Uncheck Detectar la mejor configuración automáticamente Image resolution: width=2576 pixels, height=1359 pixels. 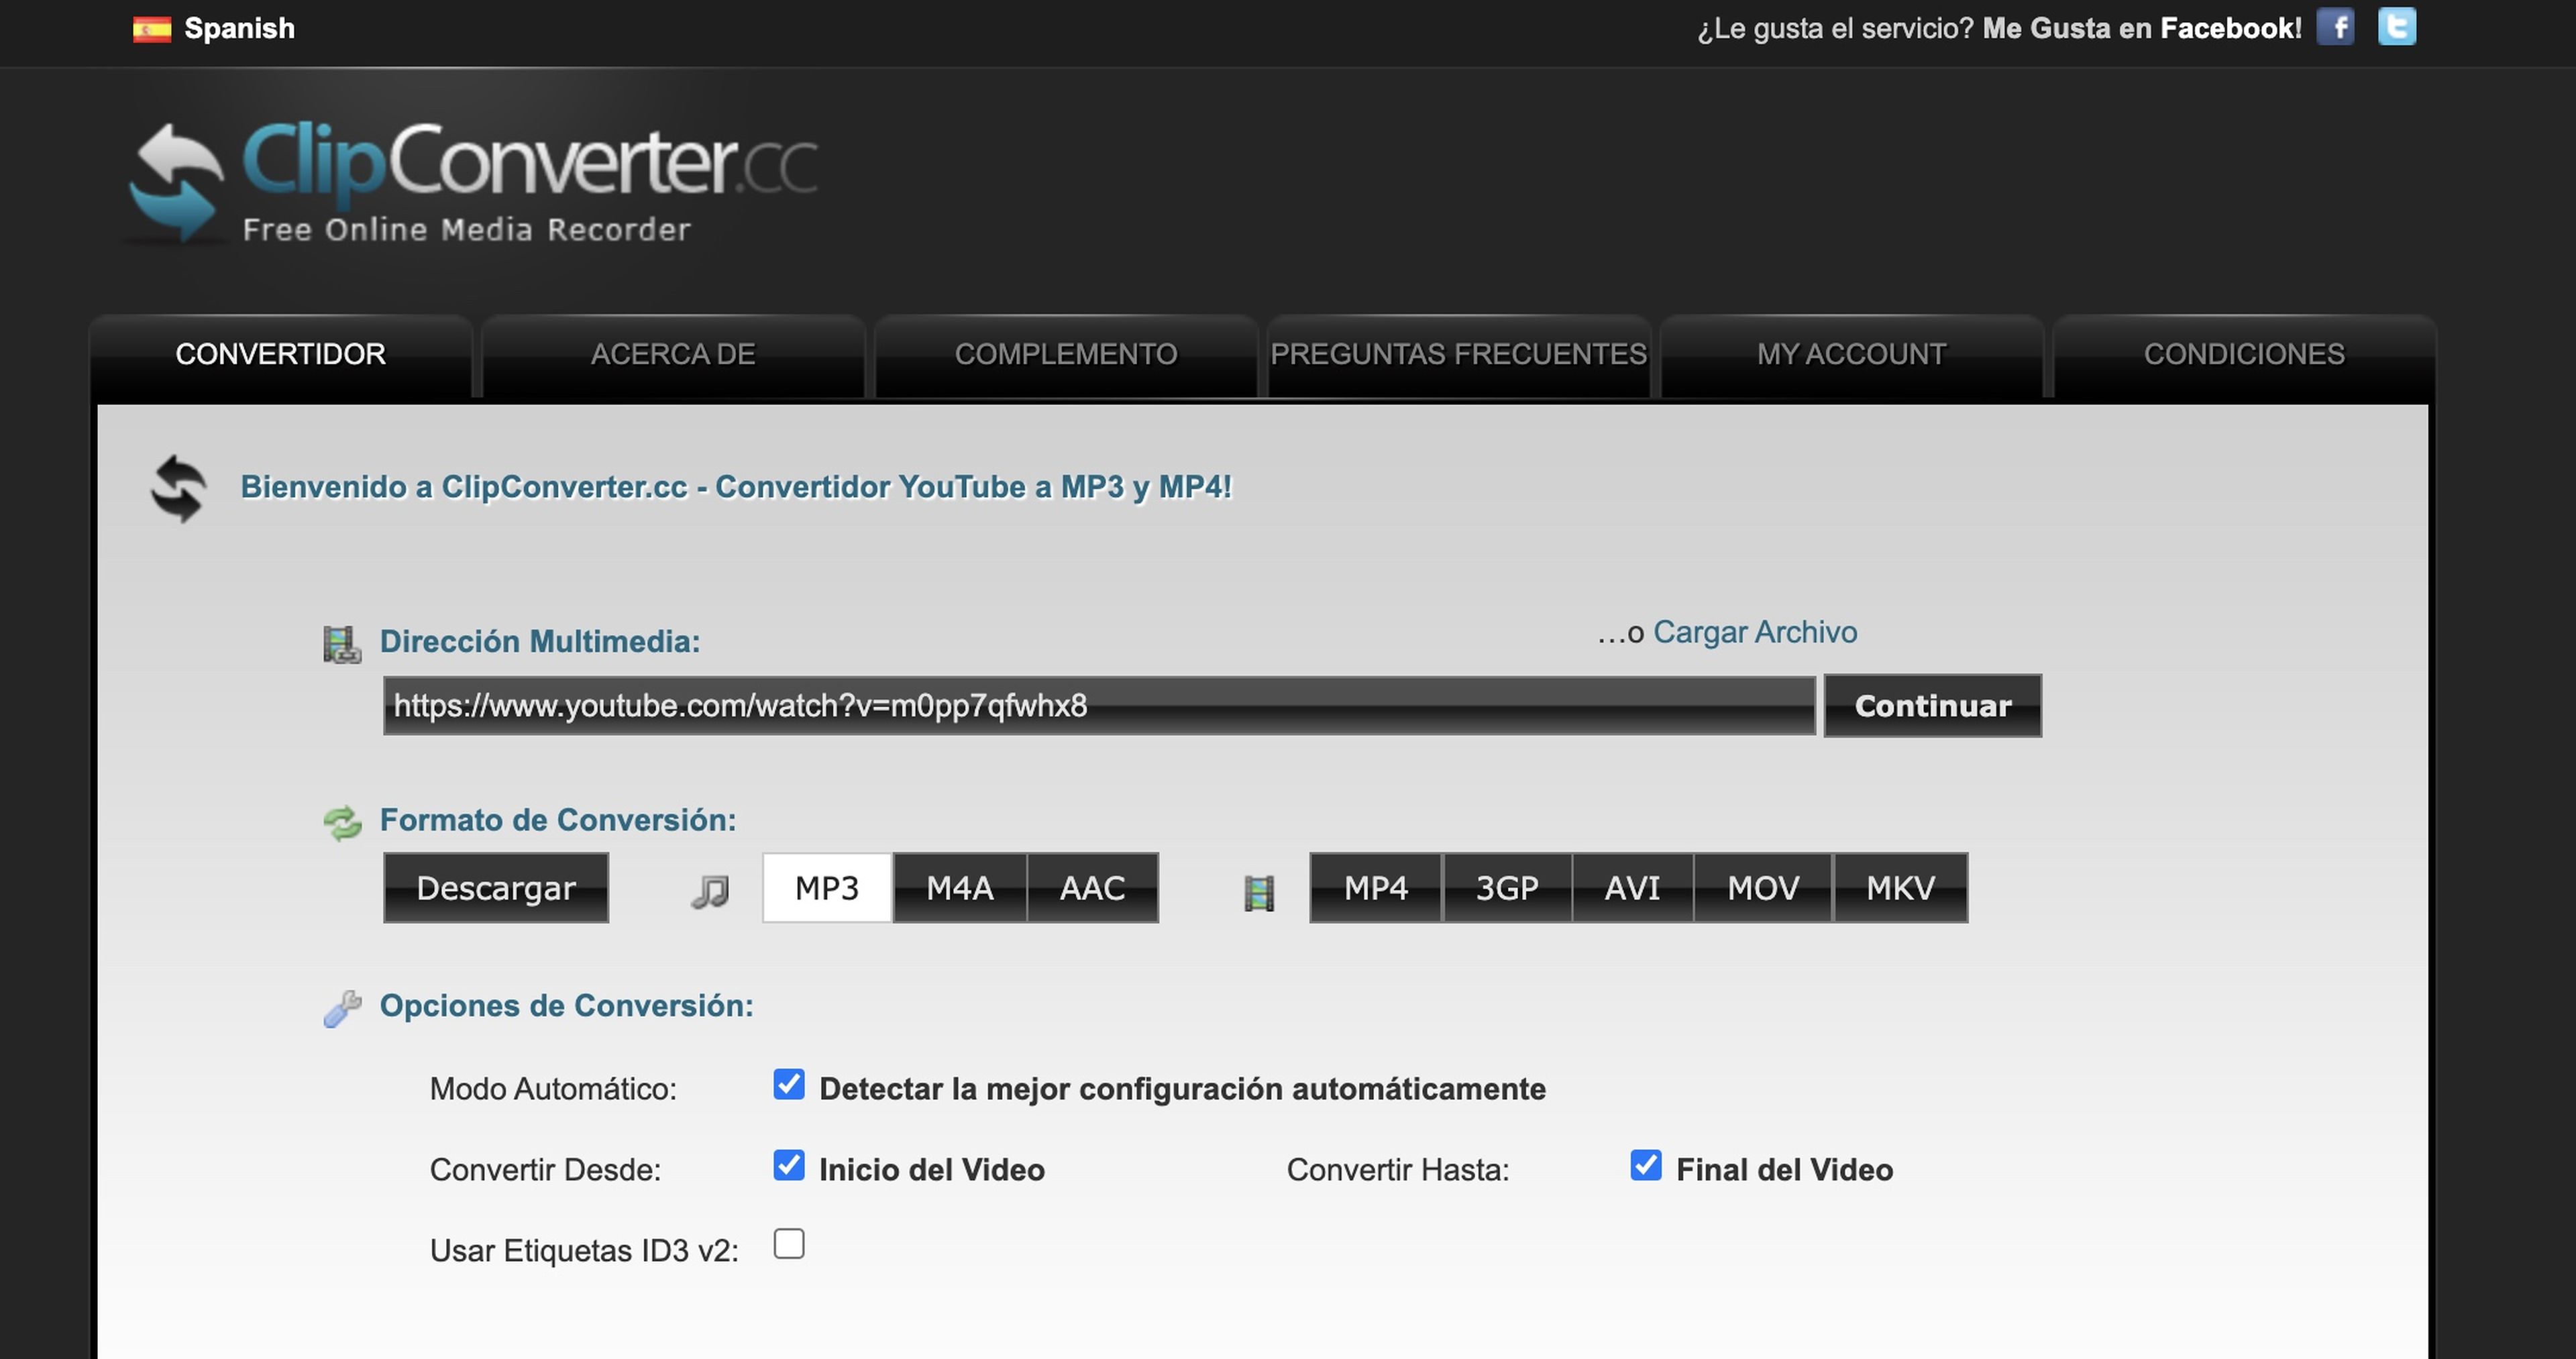(x=789, y=1084)
